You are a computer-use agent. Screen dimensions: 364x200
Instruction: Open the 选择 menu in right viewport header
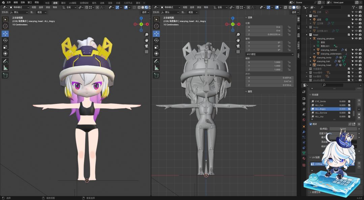pyautogui.click(x=192, y=7)
